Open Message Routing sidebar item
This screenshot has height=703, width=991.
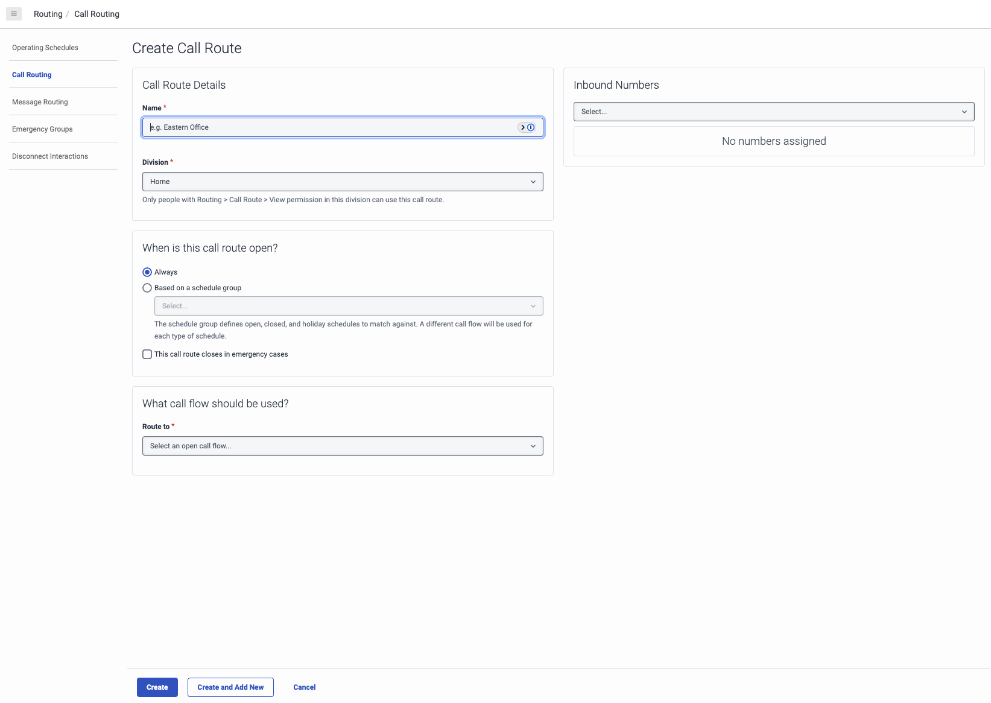point(40,102)
